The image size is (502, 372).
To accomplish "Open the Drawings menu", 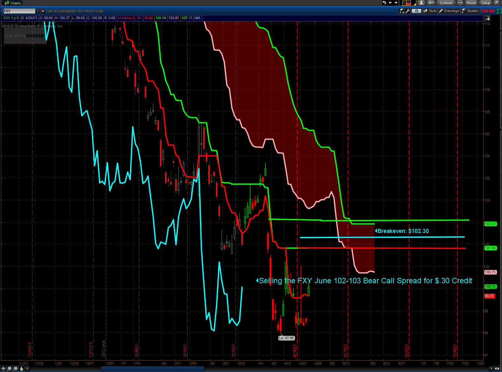I will click(449, 11).
